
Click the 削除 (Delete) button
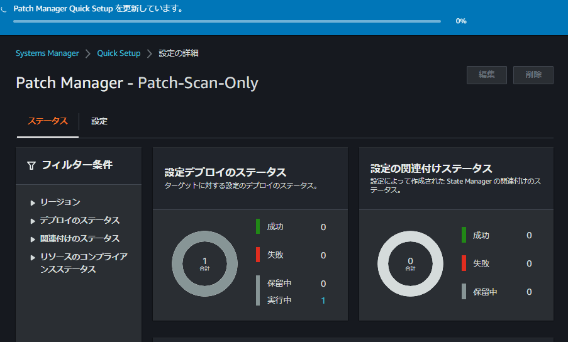click(533, 75)
